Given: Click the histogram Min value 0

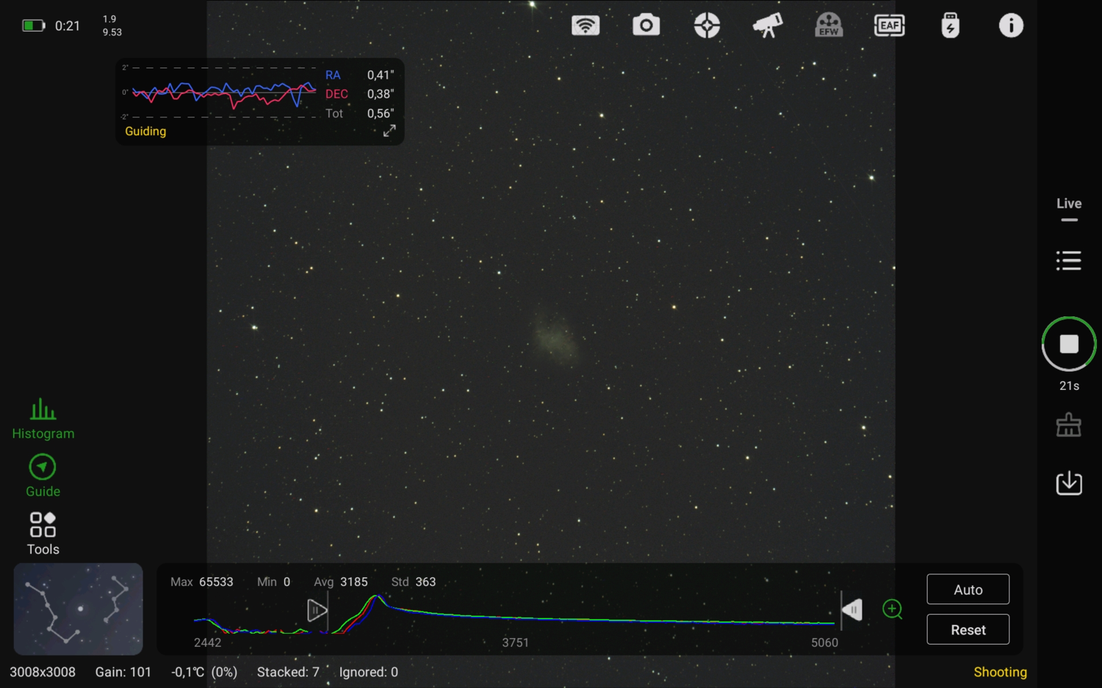Looking at the screenshot, I should tap(287, 582).
